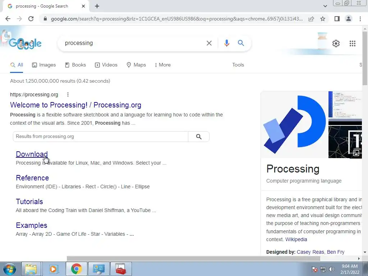368x276 pixels.
Task: Open Google quick settings gear
Action: tap(336, 43)
